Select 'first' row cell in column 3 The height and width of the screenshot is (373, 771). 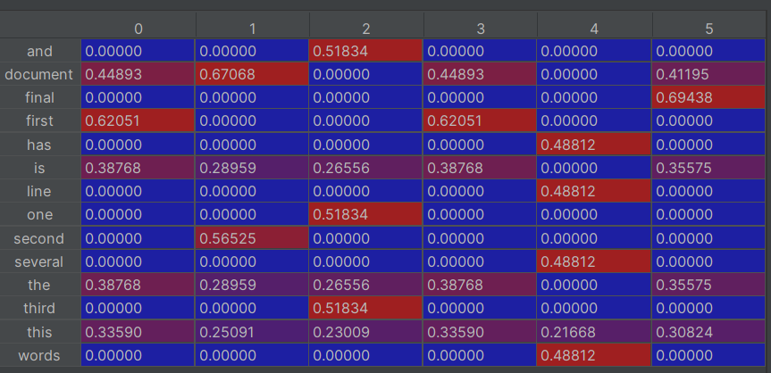480,120
